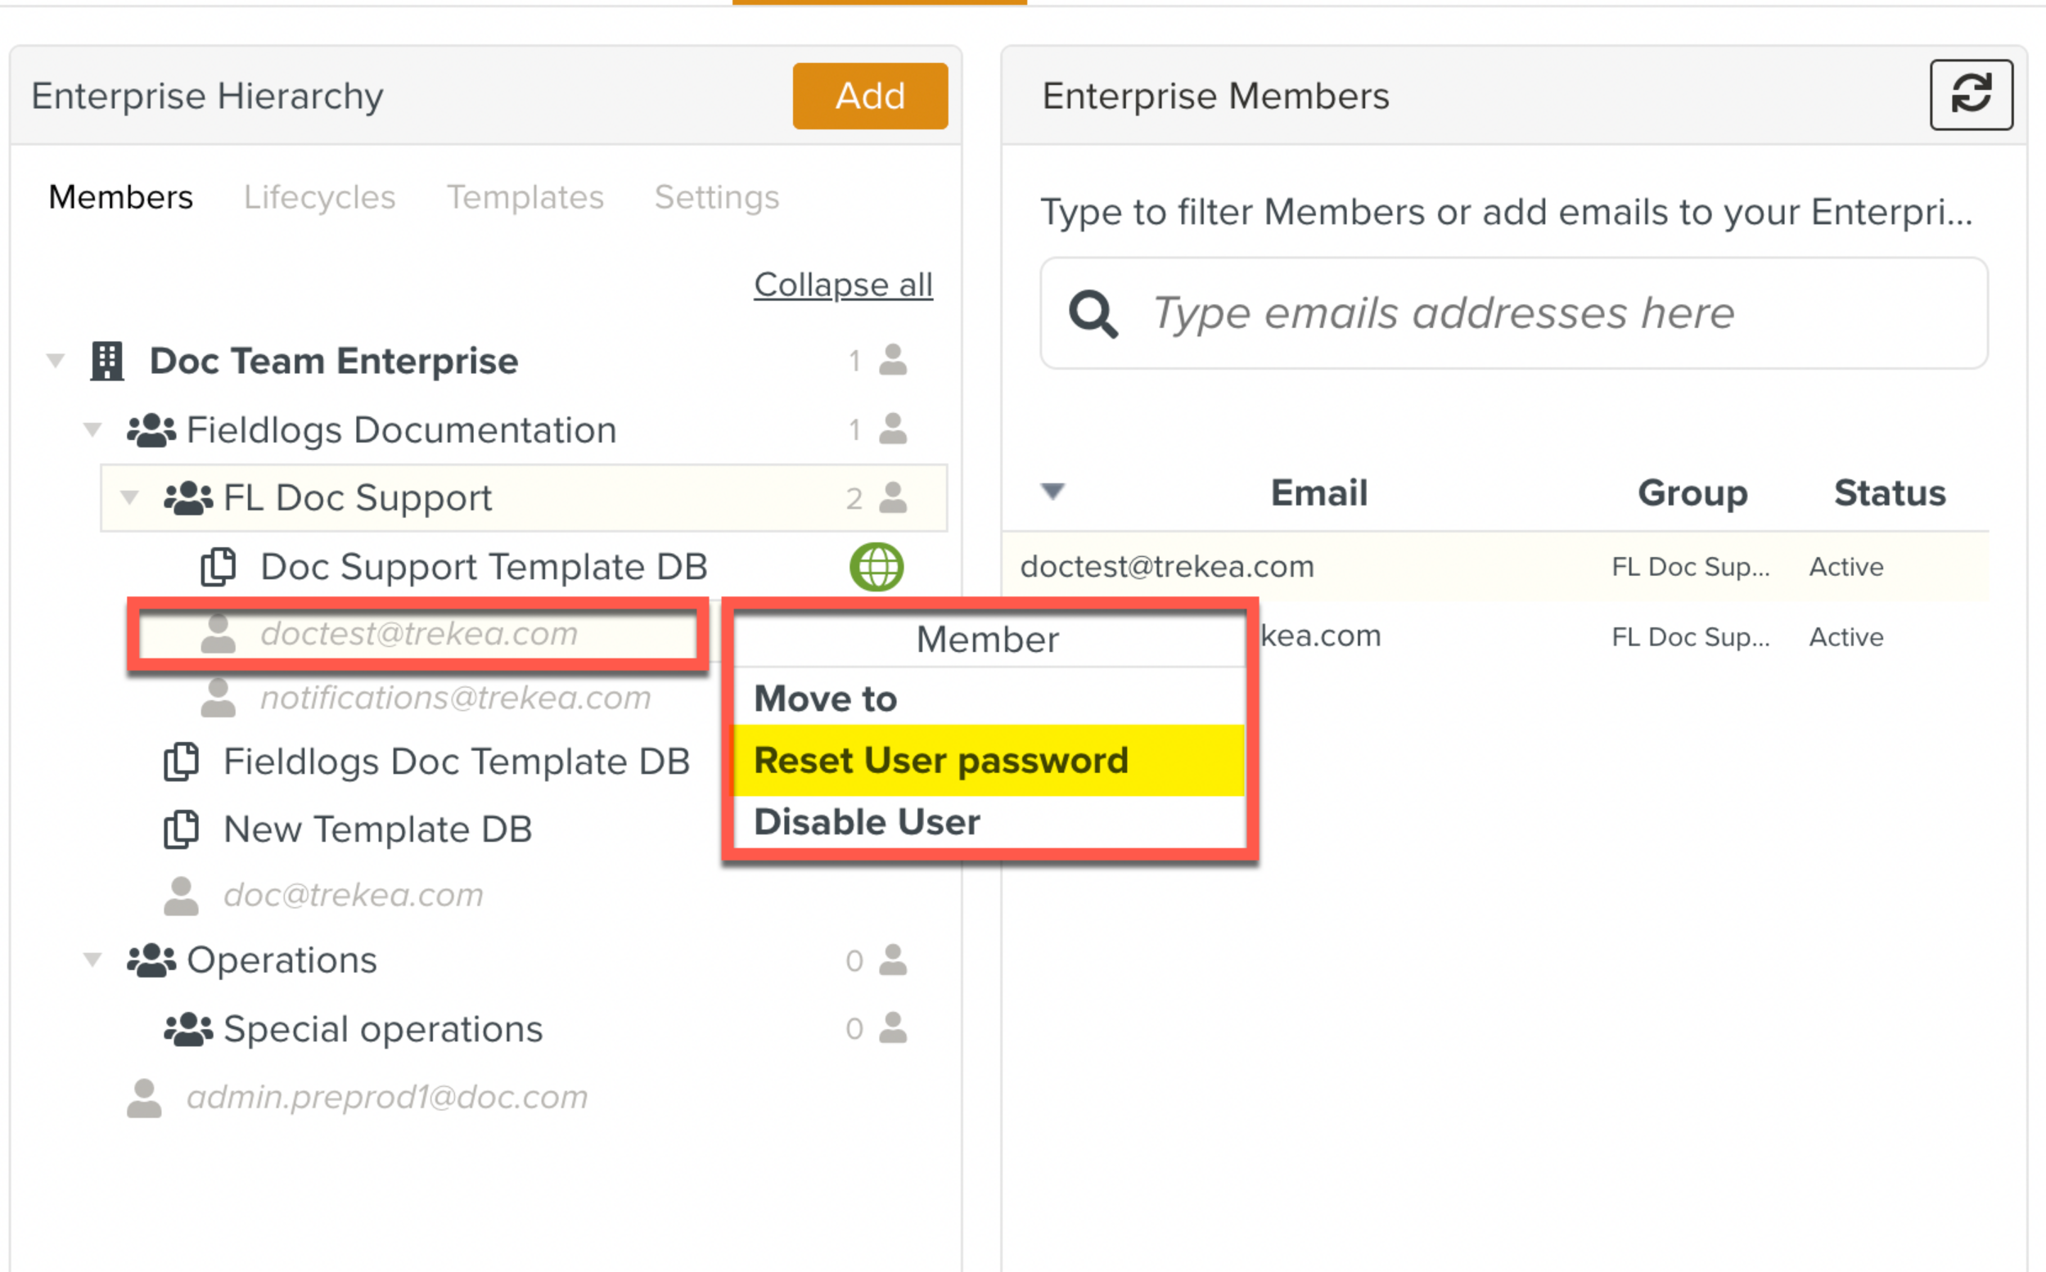Screen dimensions: 2046x1272
Task: Select the admin.preprod1@doc.com member entry
Action: [386, 1097]
